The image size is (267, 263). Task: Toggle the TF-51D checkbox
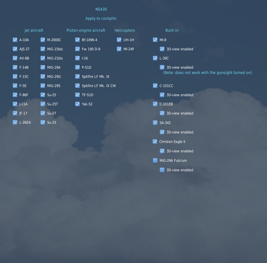77,95
